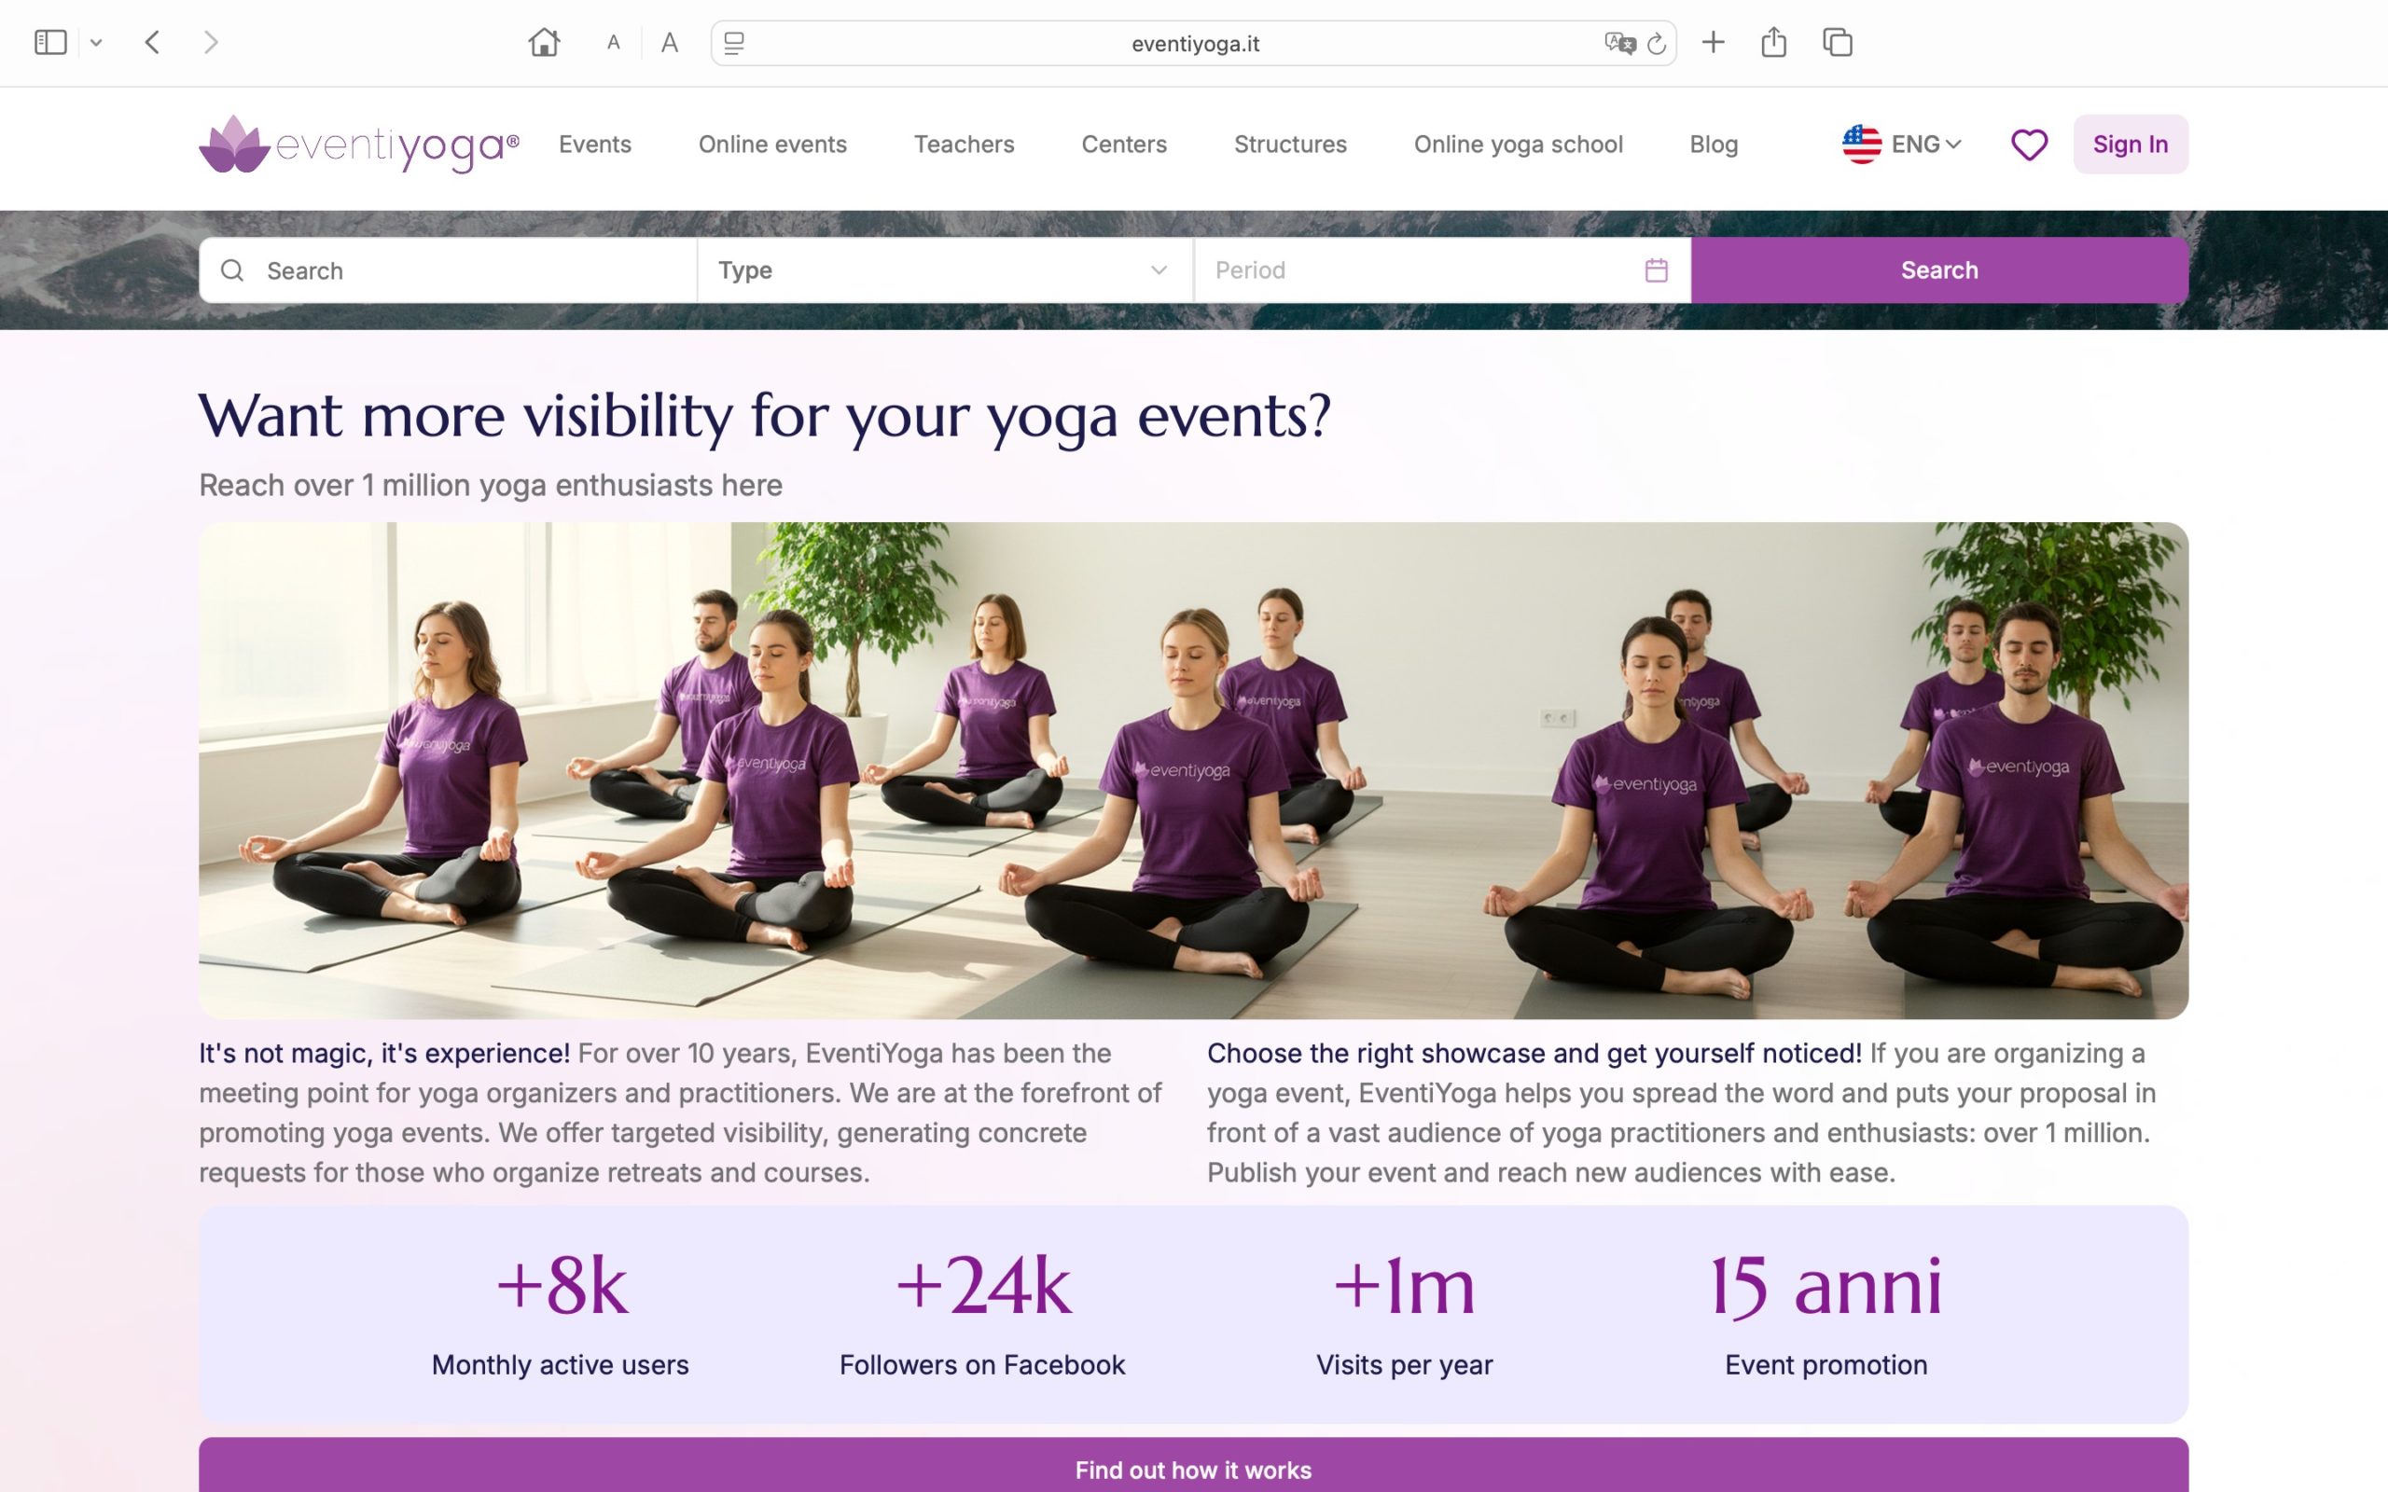The image size is (2388, 1492).
Task: Show tab overview icon
Action: pyautogui.click(x=1837, y=43)
